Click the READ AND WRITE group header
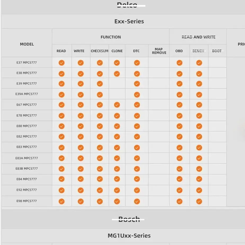The image size is (245, 245). (198, 37)
